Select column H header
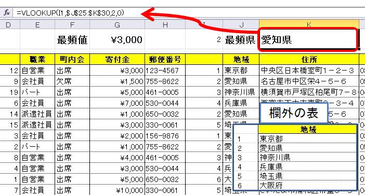 (x=165, y=24)
